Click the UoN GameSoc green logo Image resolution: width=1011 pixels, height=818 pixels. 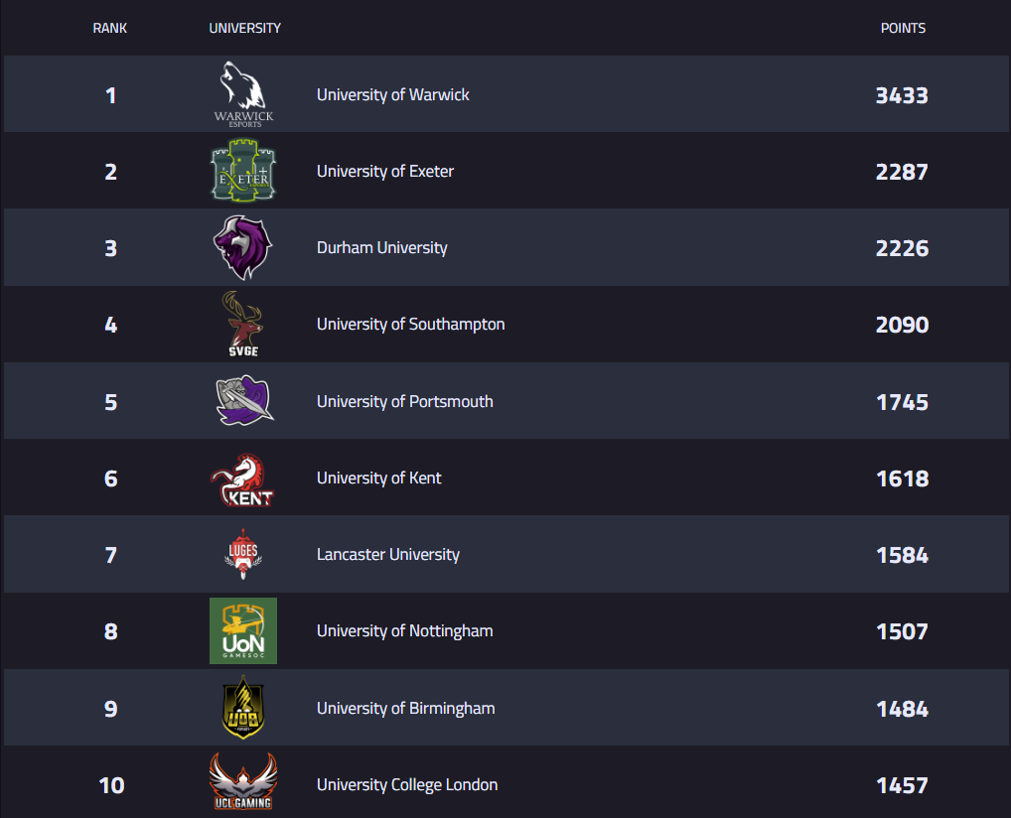pyautogui.click(x=243, y=630)
